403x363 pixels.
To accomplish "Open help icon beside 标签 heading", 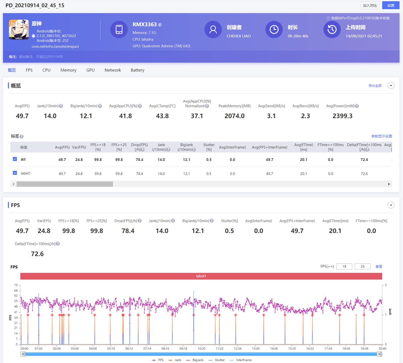I will tap(22, 136).
